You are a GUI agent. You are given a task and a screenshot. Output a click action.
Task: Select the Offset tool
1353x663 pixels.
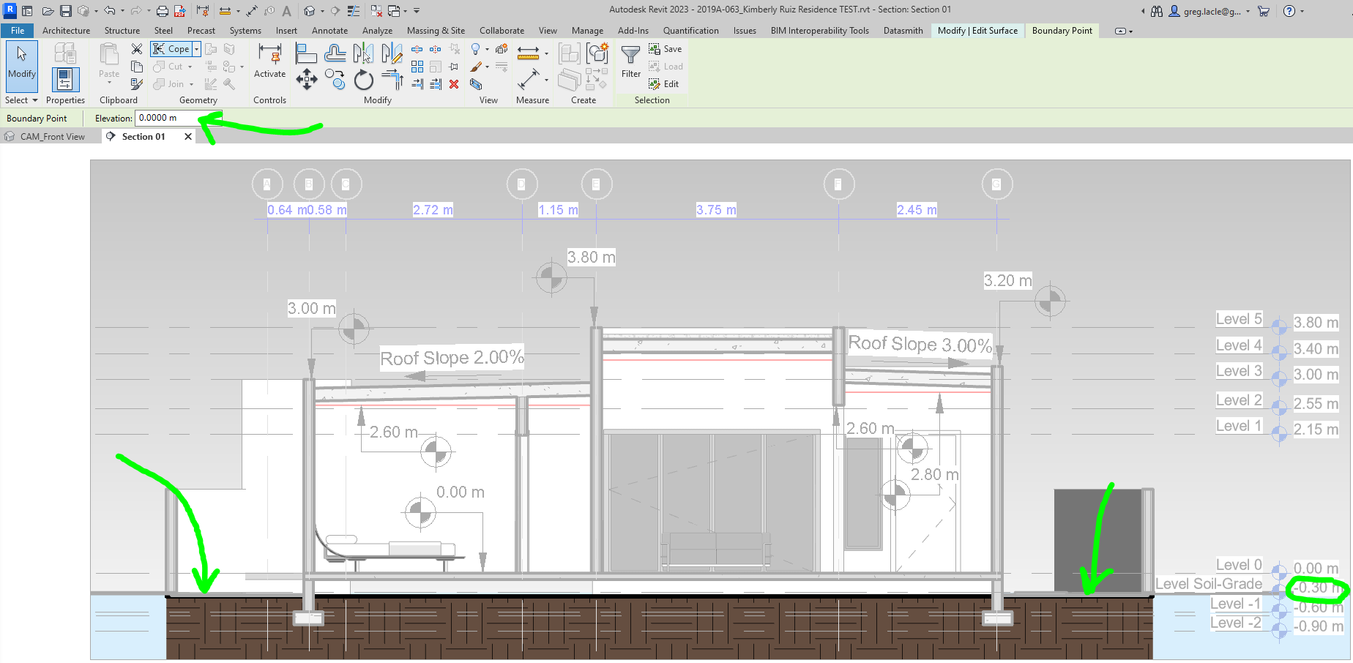coord(335,53)
